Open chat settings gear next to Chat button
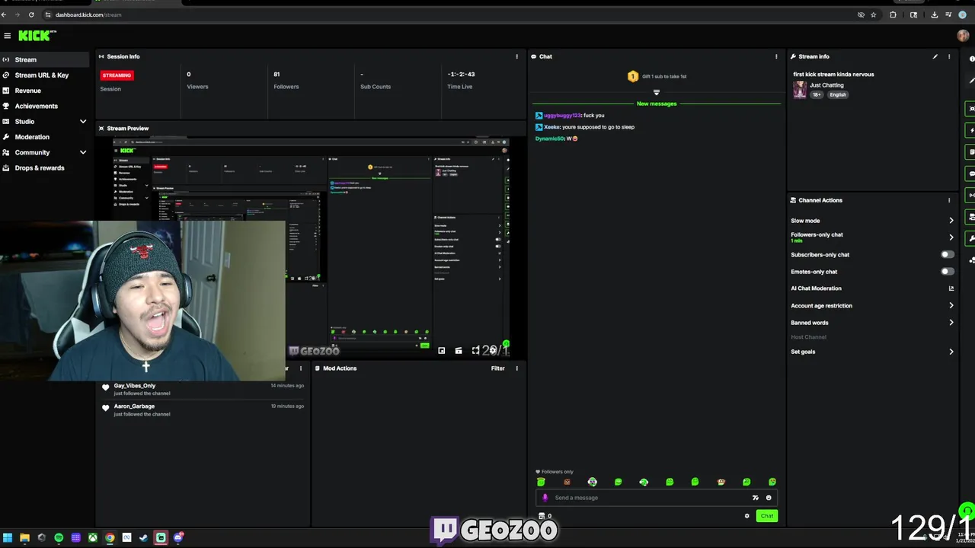This screenshot has width=975, height=548. click(x=746, y=516)
